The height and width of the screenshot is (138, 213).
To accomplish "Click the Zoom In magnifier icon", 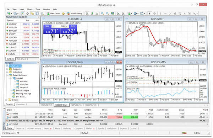I will (103, 14).
